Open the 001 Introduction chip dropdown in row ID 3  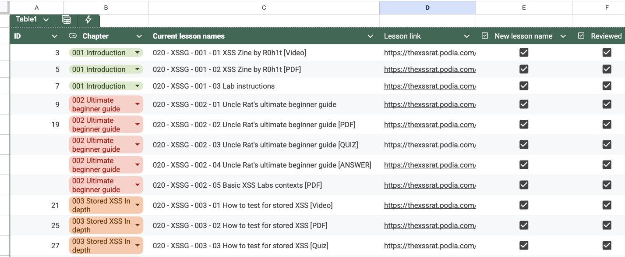pos(138,53)
